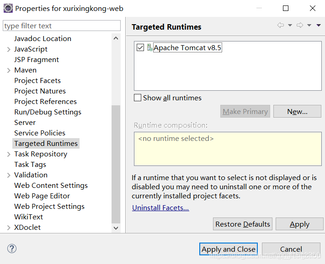Open Web Page Editor page
Viewport: 325px width, 264px height.
coord(42,196)
